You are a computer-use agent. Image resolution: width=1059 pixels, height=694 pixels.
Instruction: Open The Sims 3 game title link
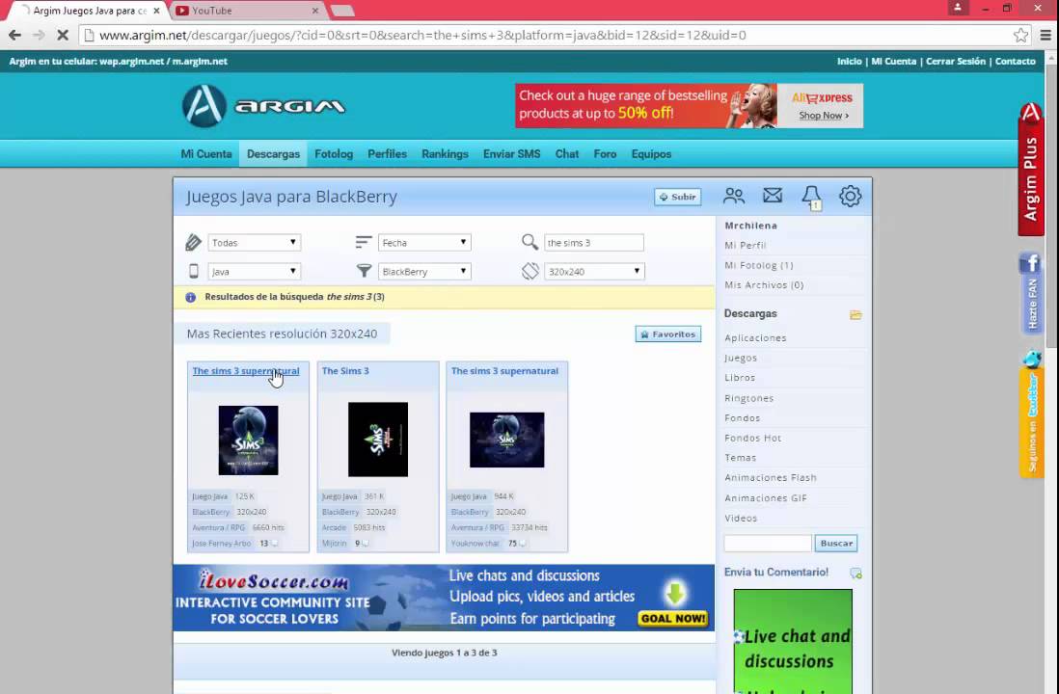click(x=345, y=371)
